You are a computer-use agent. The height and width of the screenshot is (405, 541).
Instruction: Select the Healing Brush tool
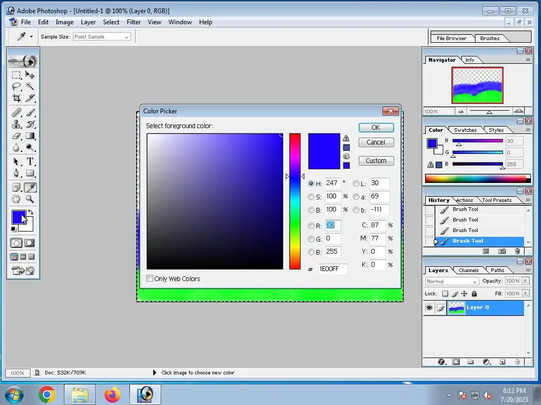point(16,112)
